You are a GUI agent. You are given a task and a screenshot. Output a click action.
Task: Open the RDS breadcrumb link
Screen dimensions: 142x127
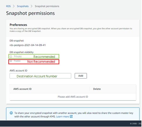pyautogui.click(x=8, y=6)
